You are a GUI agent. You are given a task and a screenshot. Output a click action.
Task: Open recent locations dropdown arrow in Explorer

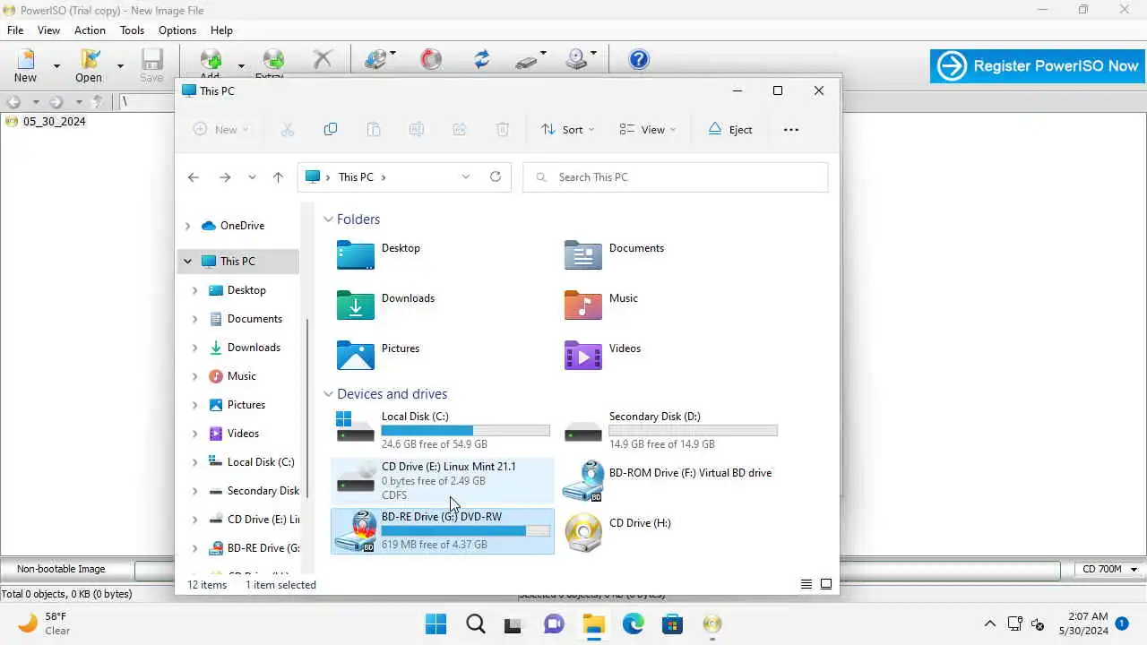(252, 177)
